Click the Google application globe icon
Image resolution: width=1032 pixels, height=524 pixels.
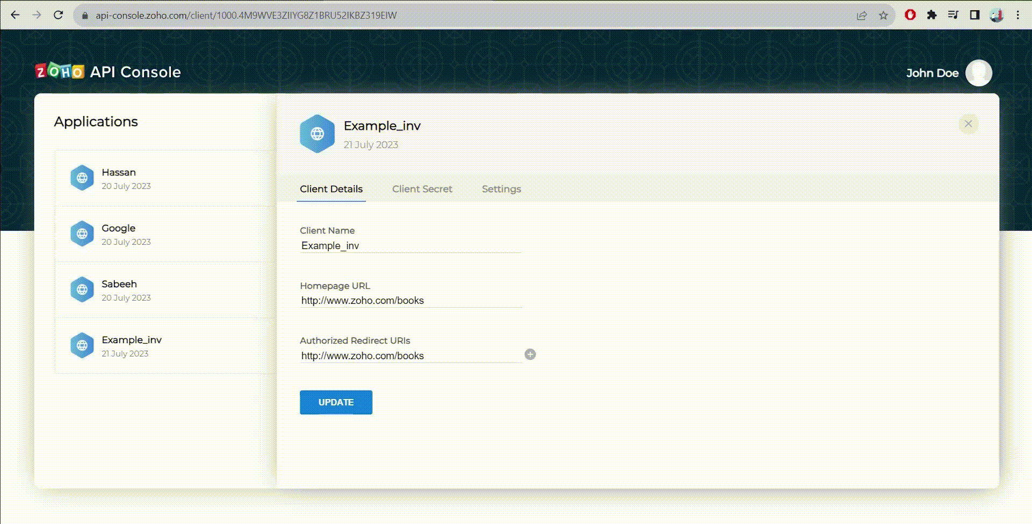(x=82, y=234)
